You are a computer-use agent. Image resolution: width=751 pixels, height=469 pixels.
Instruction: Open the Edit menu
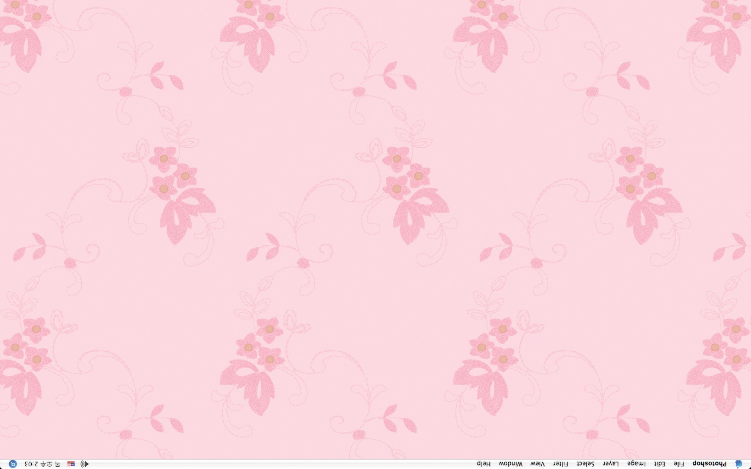660,464
